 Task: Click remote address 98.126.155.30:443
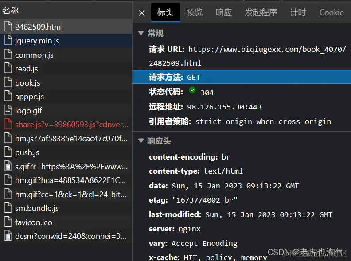[x=224, y=107]
